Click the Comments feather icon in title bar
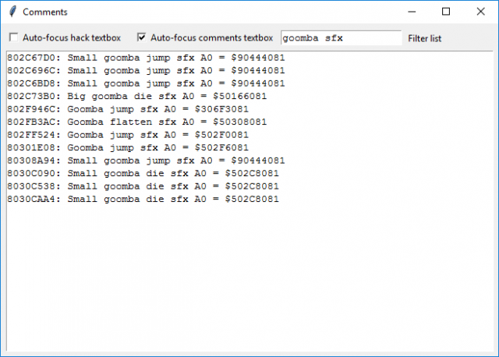Screen dimensions: 499x357 pos(11,12)
